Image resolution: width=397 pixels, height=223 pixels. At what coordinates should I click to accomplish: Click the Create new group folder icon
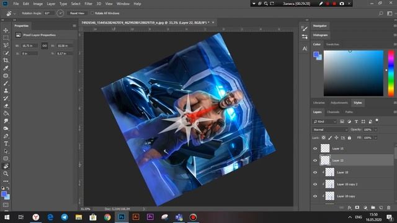click(x=373, y=208)
